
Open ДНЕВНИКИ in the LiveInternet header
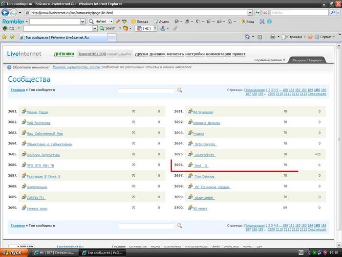[x=64, y=54]
